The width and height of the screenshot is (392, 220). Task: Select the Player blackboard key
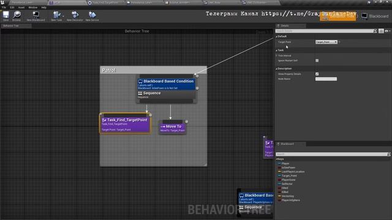click(285, 164)
